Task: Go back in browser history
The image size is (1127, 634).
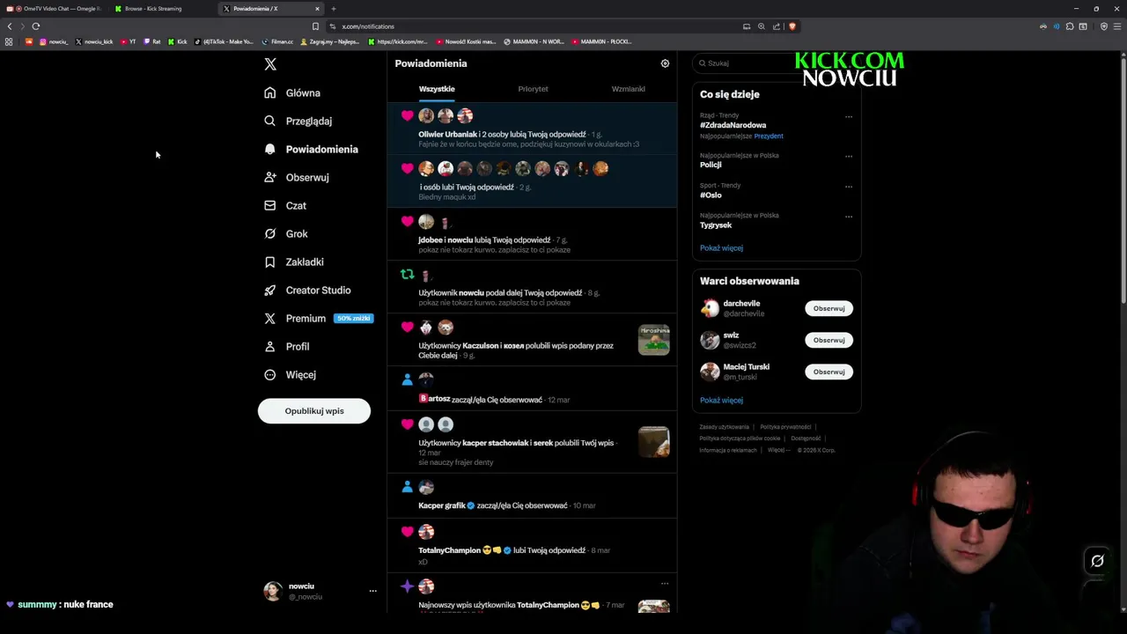Action: point(10,26)
